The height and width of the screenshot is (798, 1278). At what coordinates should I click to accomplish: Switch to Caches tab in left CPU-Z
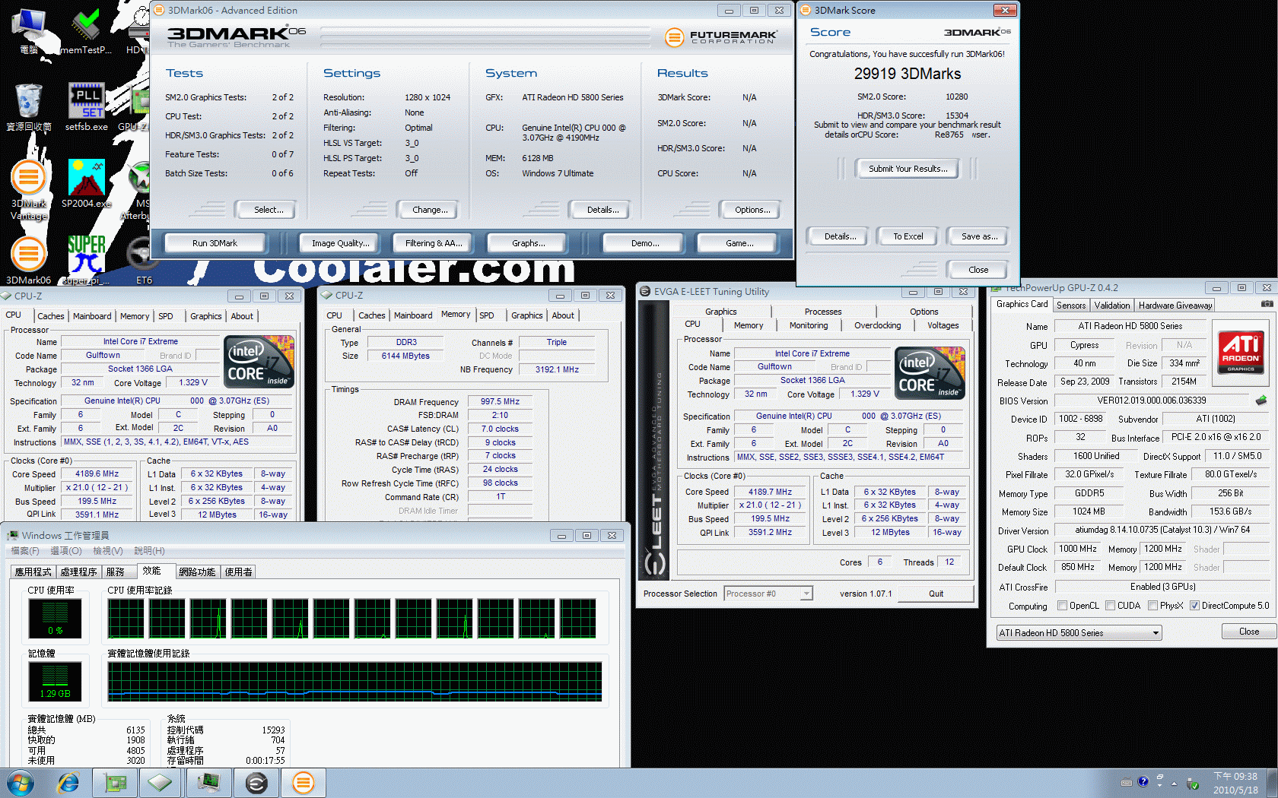pyautogui.click(x=51, y=316)
